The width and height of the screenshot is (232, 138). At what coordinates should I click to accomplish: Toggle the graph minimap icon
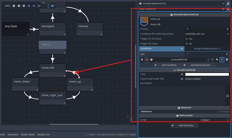[52, 6]
